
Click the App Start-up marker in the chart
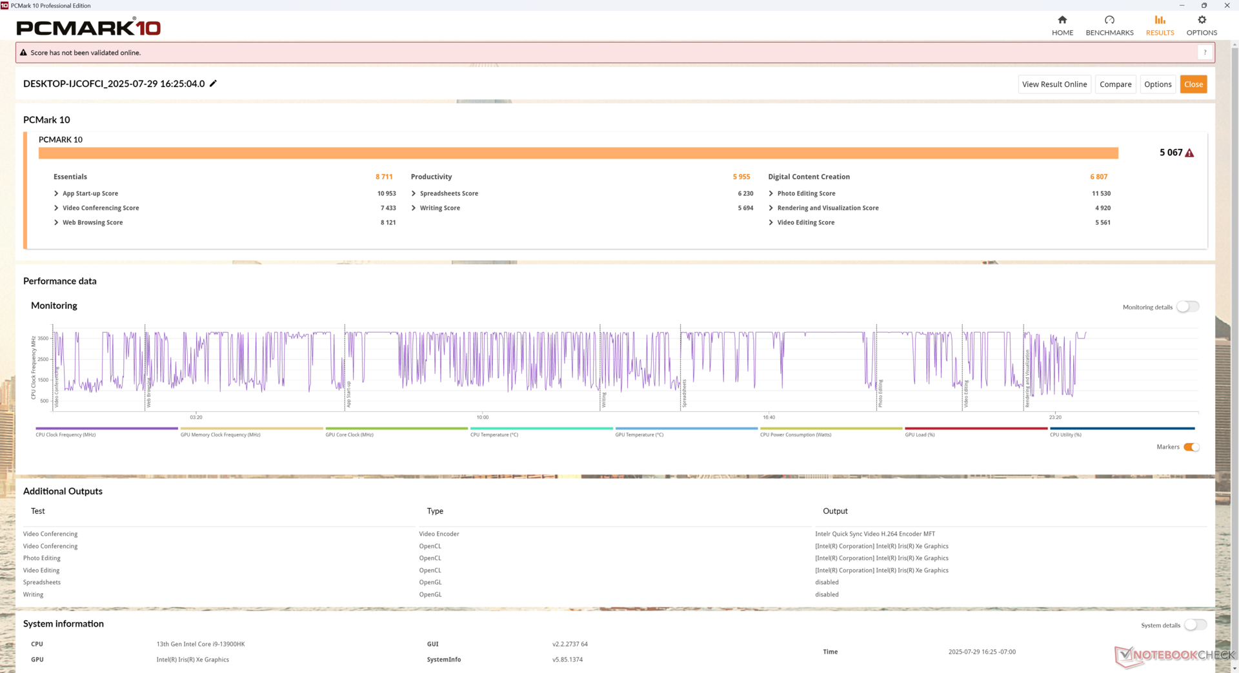coord(348,394)
